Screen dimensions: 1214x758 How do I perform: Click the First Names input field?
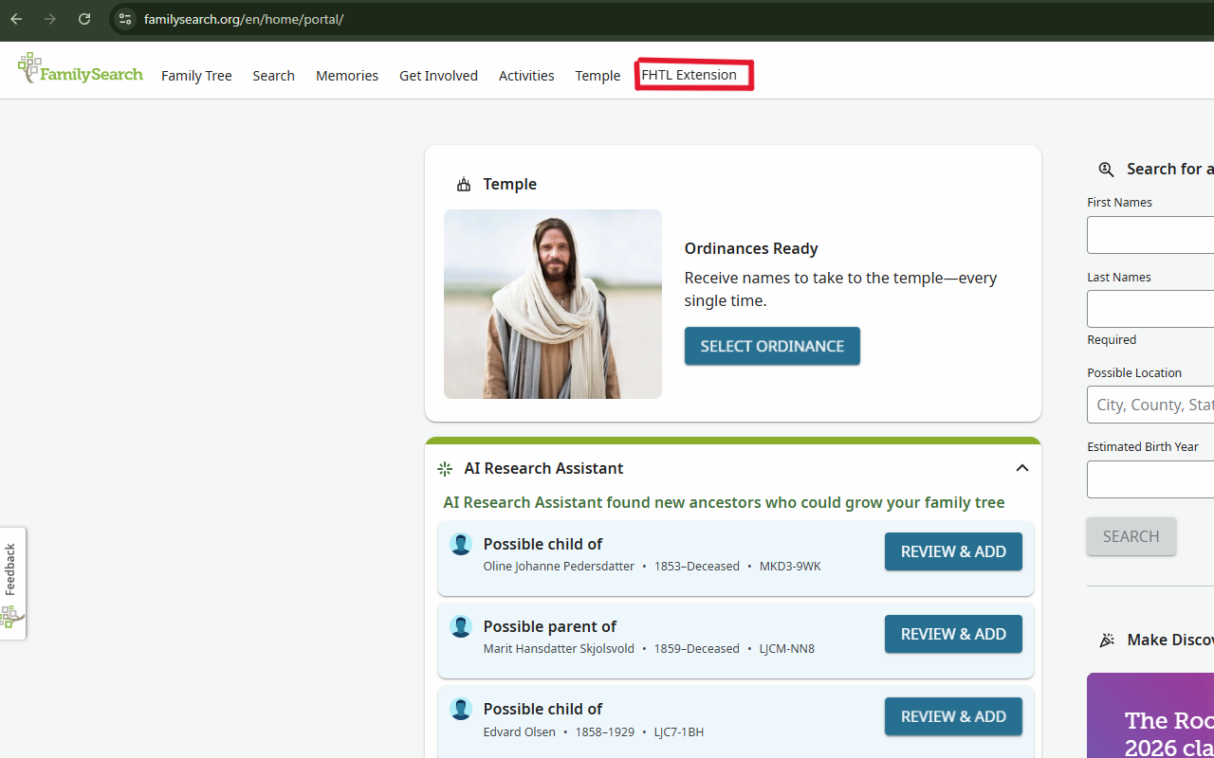tap(1150, 235)
